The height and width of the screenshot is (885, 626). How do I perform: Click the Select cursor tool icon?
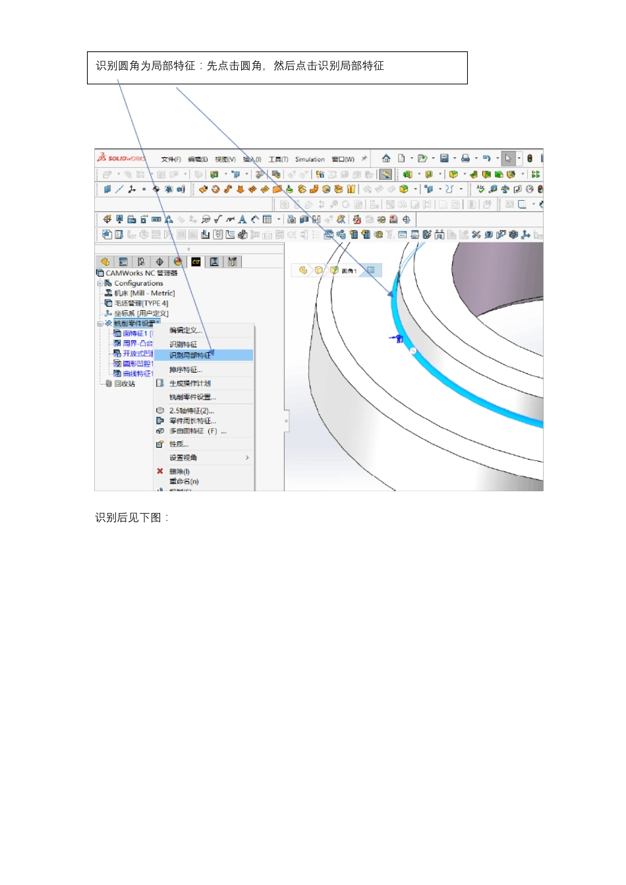(508, 158)
